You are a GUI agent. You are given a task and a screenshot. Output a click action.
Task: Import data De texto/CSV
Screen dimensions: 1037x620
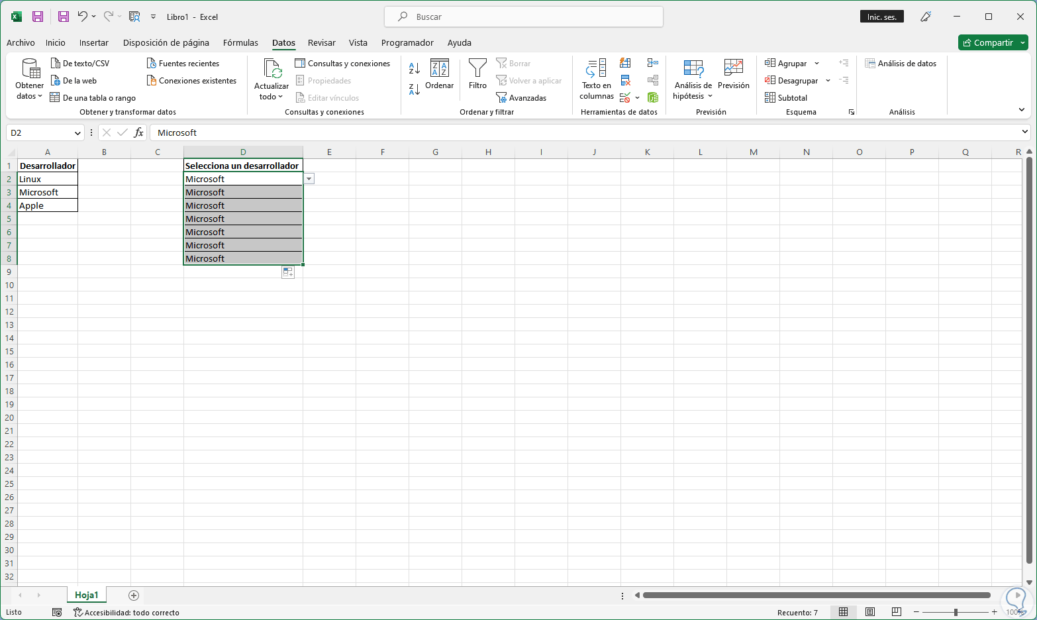pyautogui.click(x=80, y=64)
